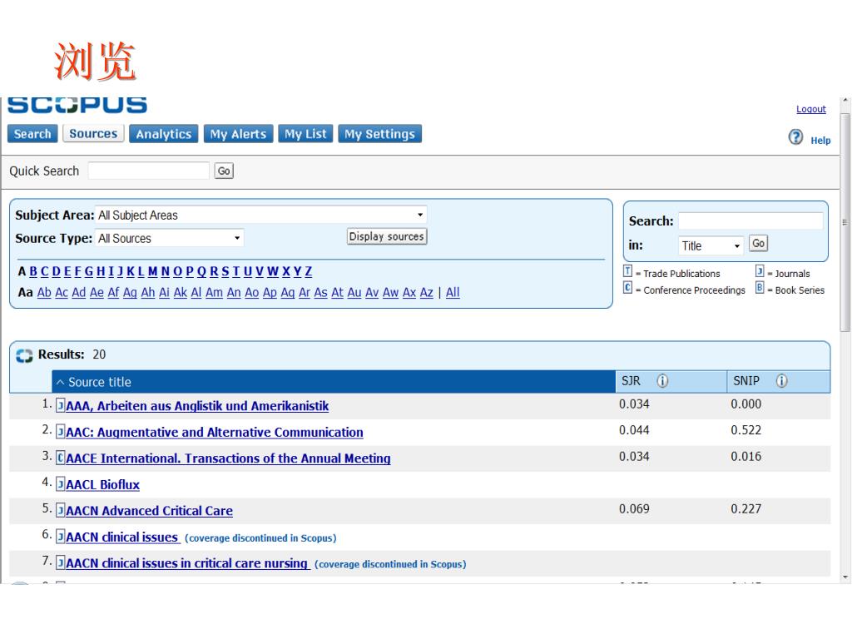Click journal icon beside AACN clinical issues row 6
Viewport: 852px width, 639px height.
click(61, 537)
